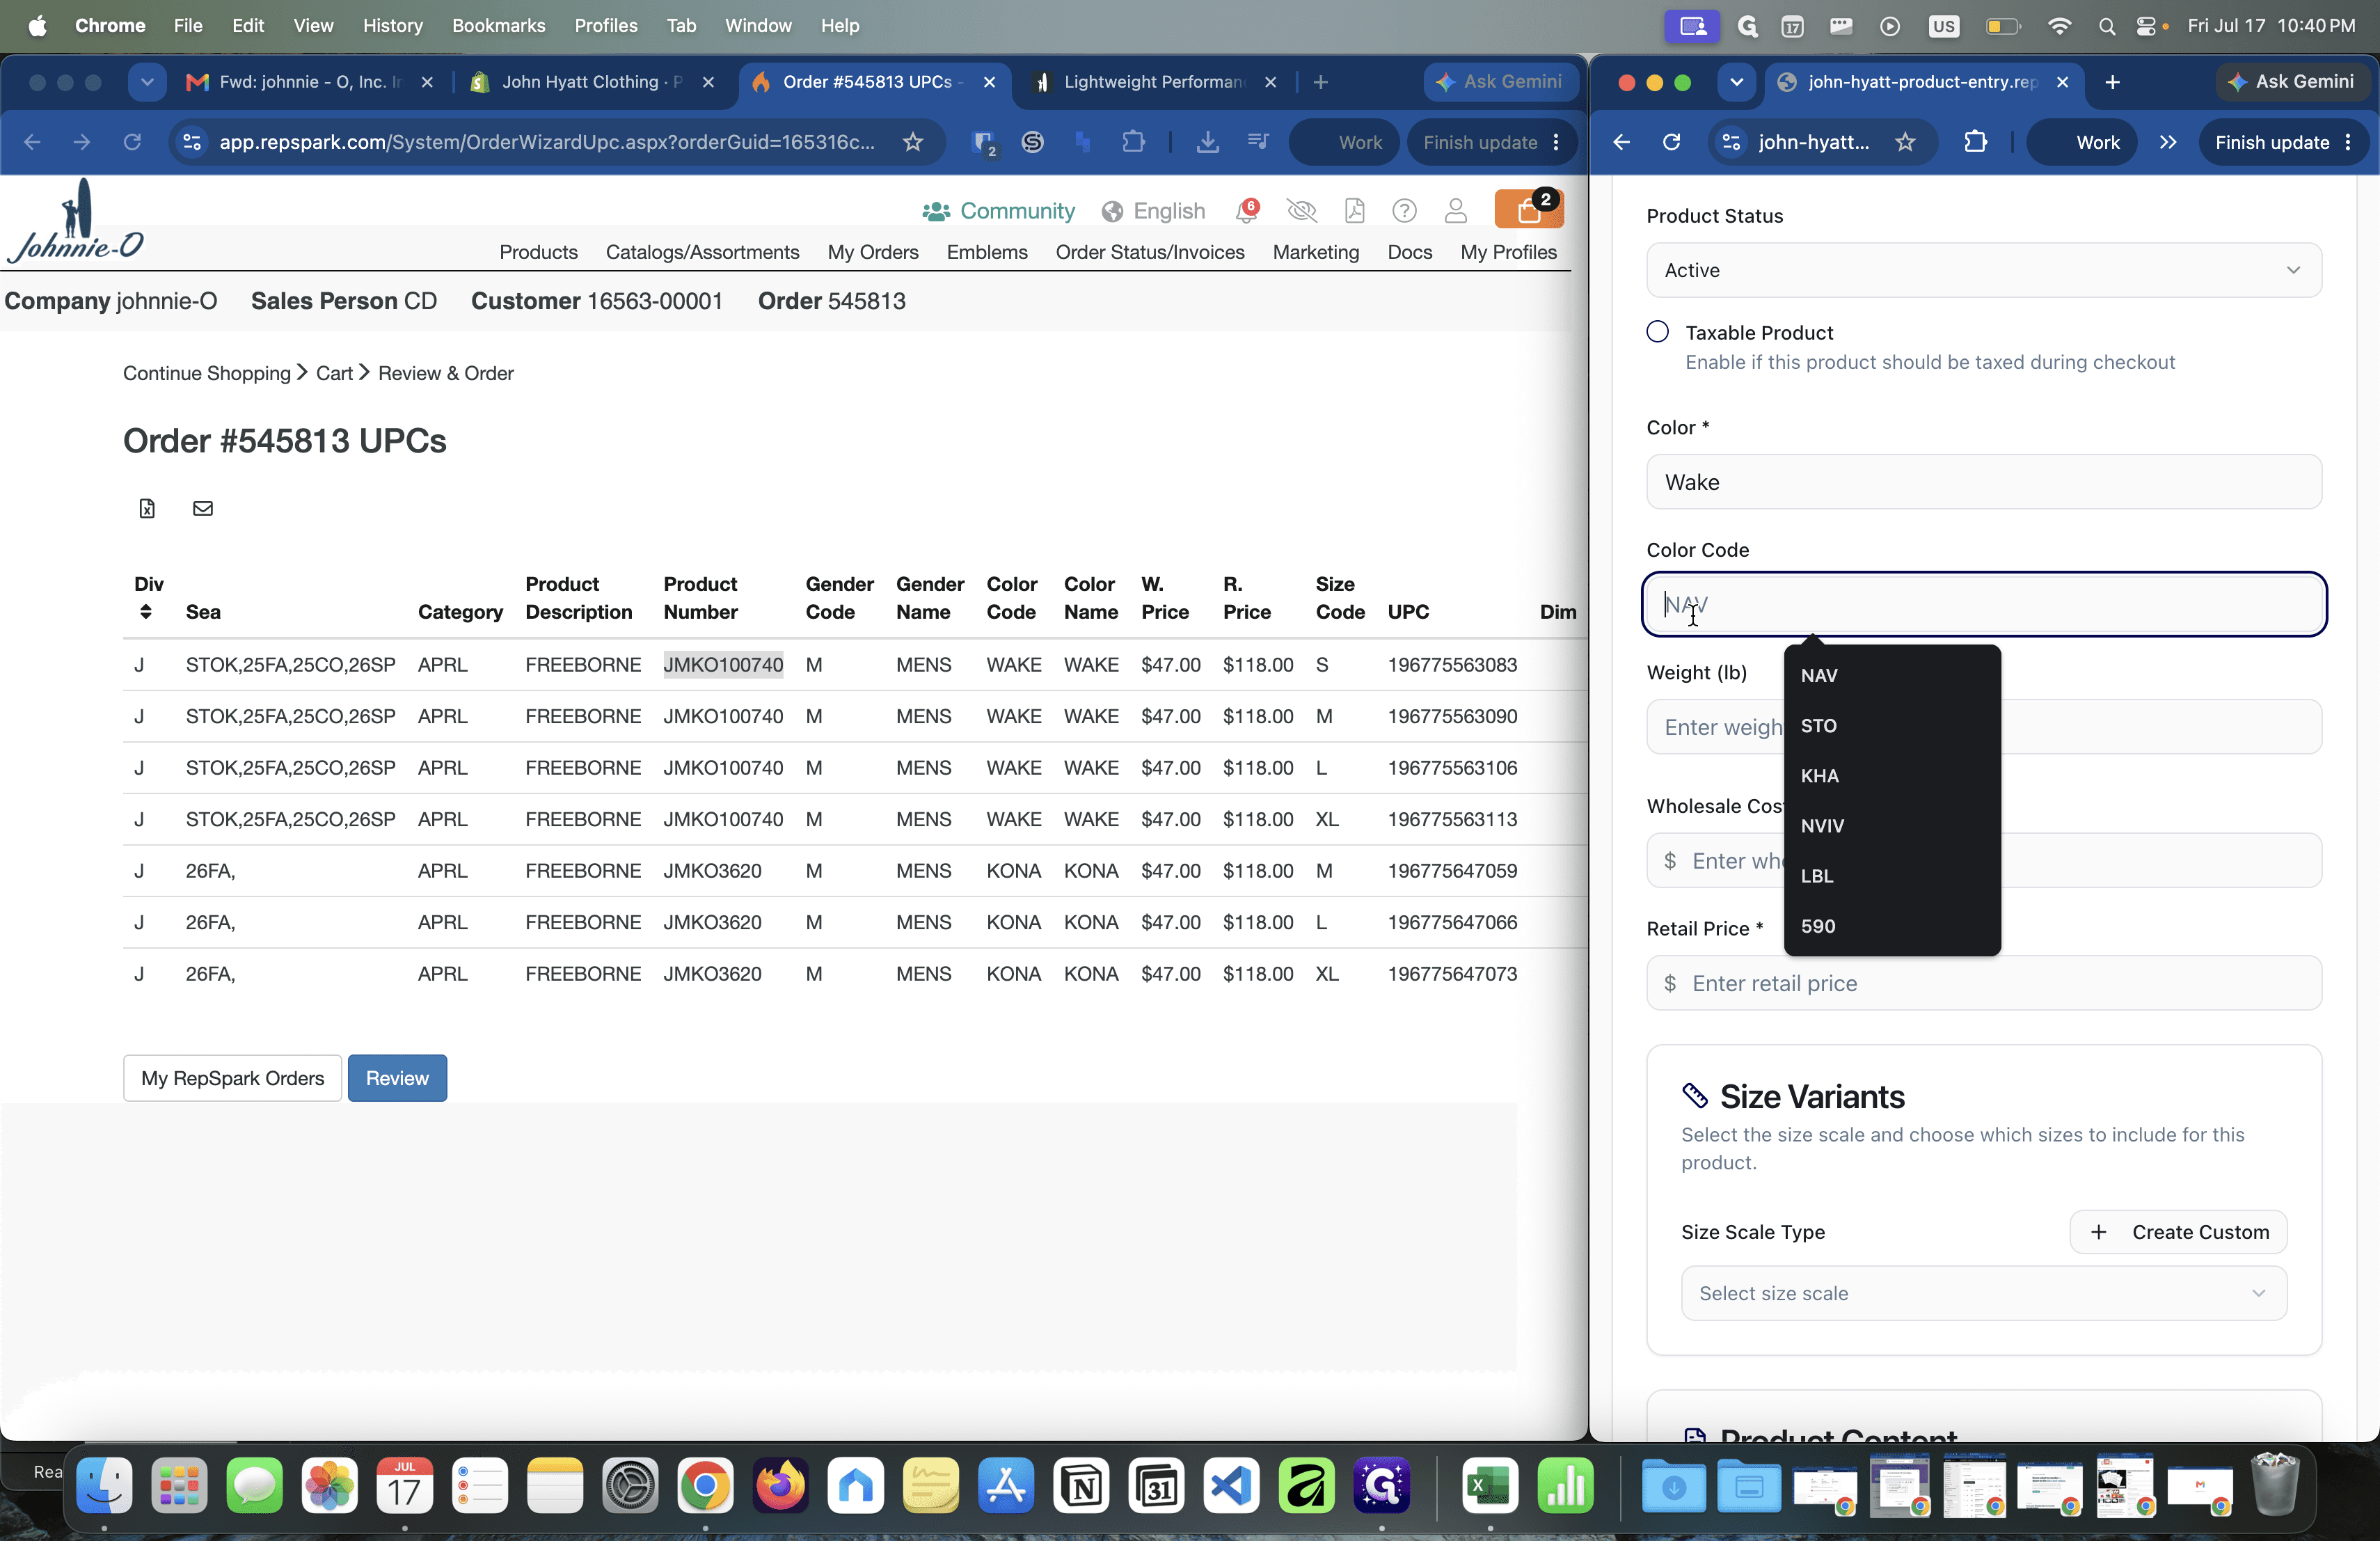Open Bookmarks menu in macOS menu bar
Viewport: 2380px width, 1541px height.
click(498, 25)
